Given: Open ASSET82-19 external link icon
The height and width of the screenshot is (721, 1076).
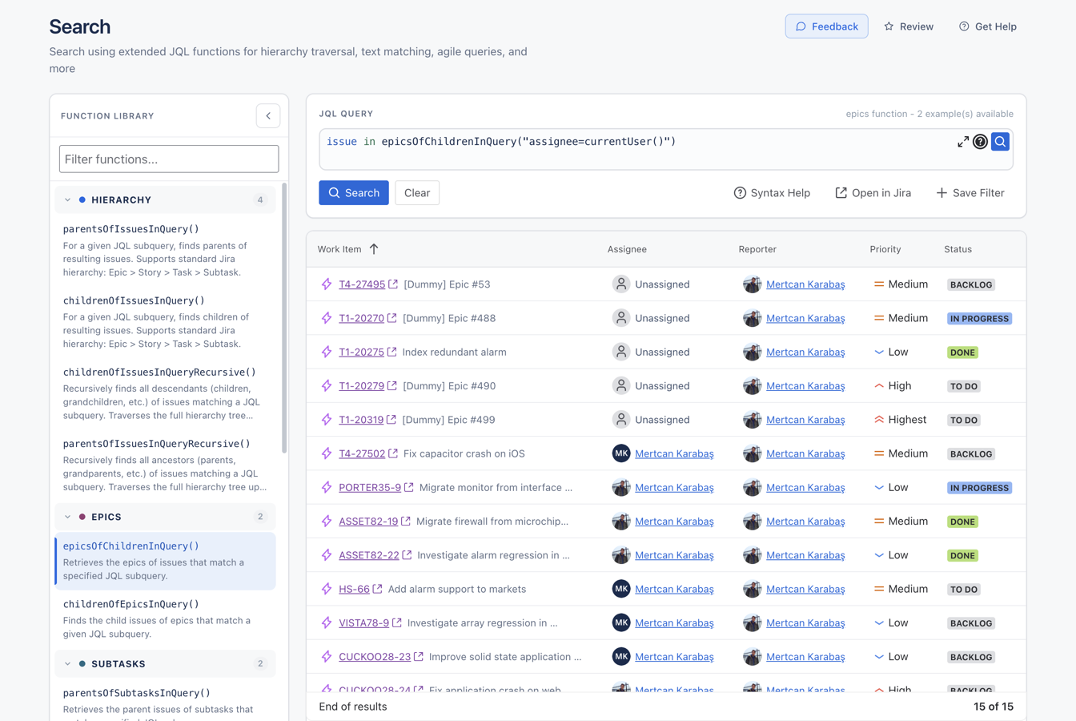Looking at the screenshot, I should [x=406, y=521].
